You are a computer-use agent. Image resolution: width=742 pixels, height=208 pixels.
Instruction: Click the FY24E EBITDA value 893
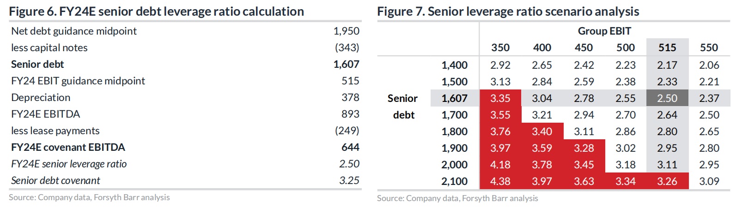(350, 114)
